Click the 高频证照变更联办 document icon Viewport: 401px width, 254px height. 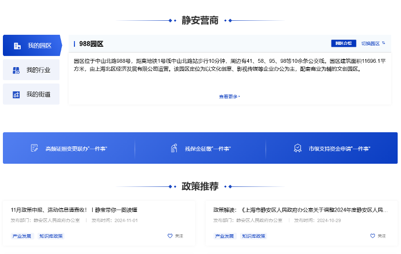pyautogui.click(x=34, y=148)
